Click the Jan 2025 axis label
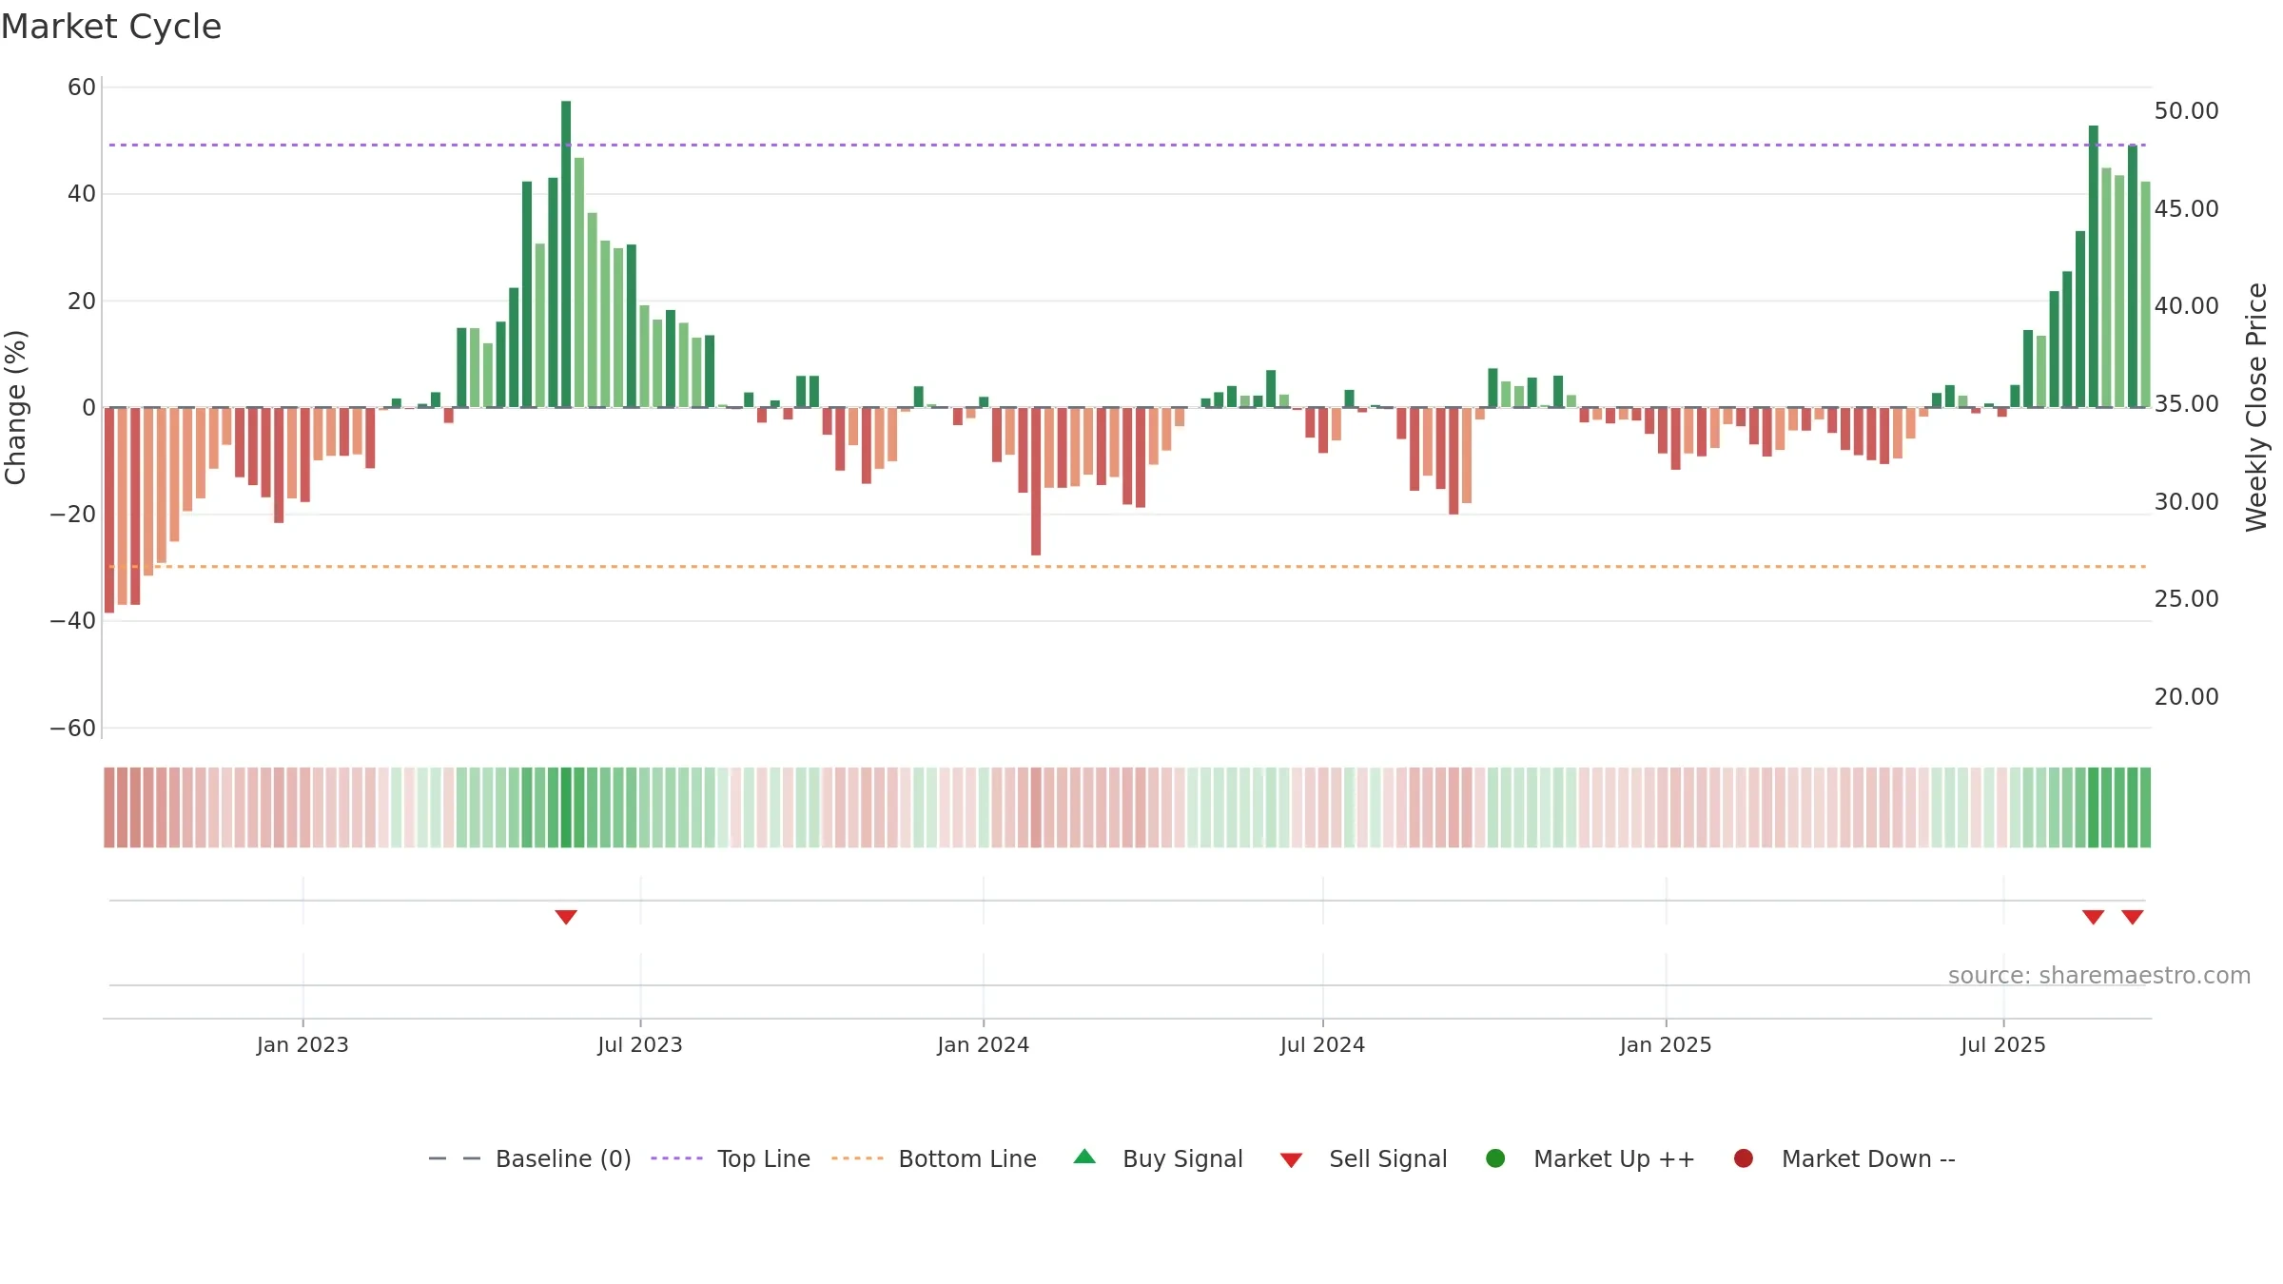Viewport: 2283px width, 1284px height. click(x=1666, y=1044)
